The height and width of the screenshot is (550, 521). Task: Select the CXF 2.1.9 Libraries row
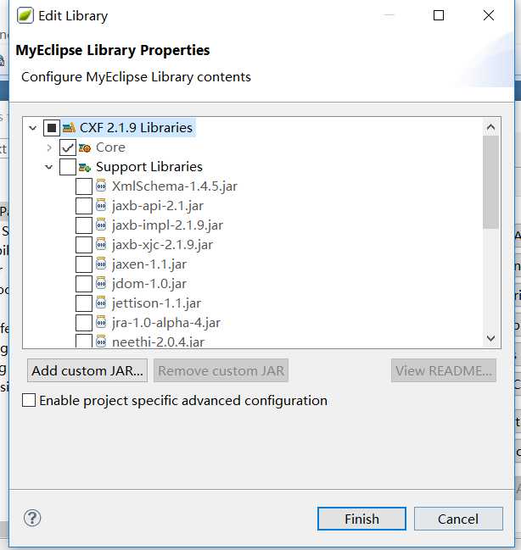(x=136, y=128)
